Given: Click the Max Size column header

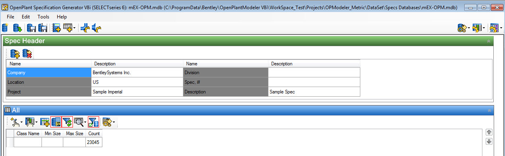Looking at the screenshot, I should [x=74, y=134].
